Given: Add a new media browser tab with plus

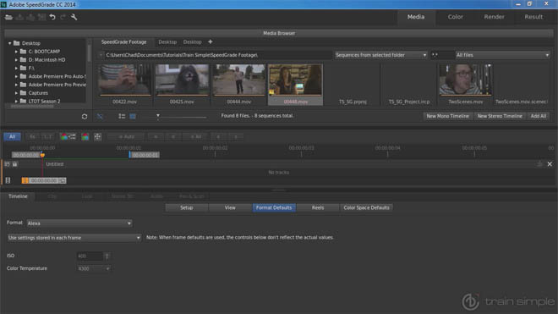Looking at the screenshot, I should pos(211,41).
